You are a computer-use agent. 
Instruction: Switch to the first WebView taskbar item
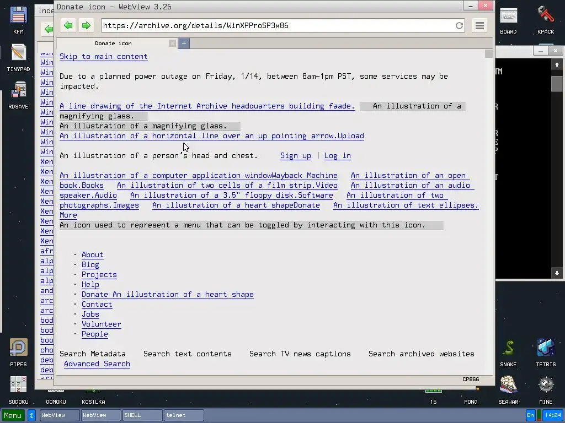pyautogui.click(x=60, y=415)
